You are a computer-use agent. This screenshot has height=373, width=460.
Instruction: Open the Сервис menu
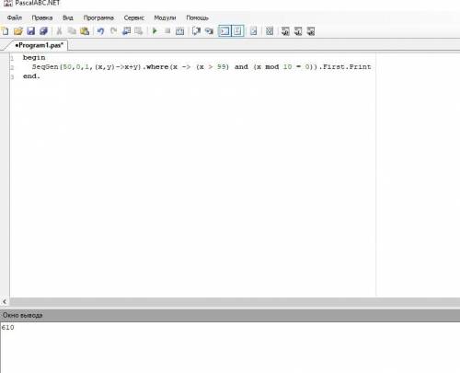click(x=134, y=17)
